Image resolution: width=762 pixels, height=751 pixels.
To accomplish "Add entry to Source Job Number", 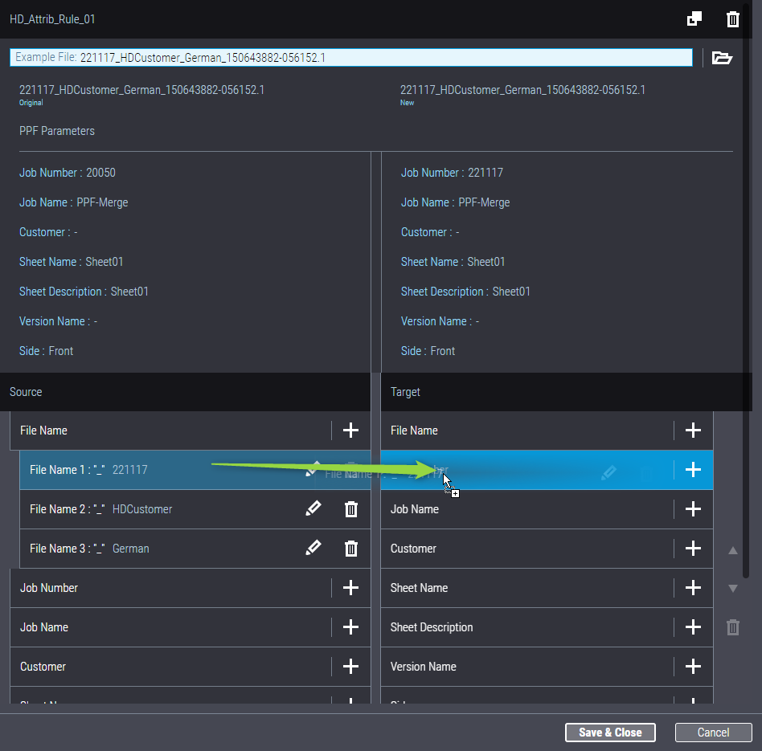I will point(350,588).
